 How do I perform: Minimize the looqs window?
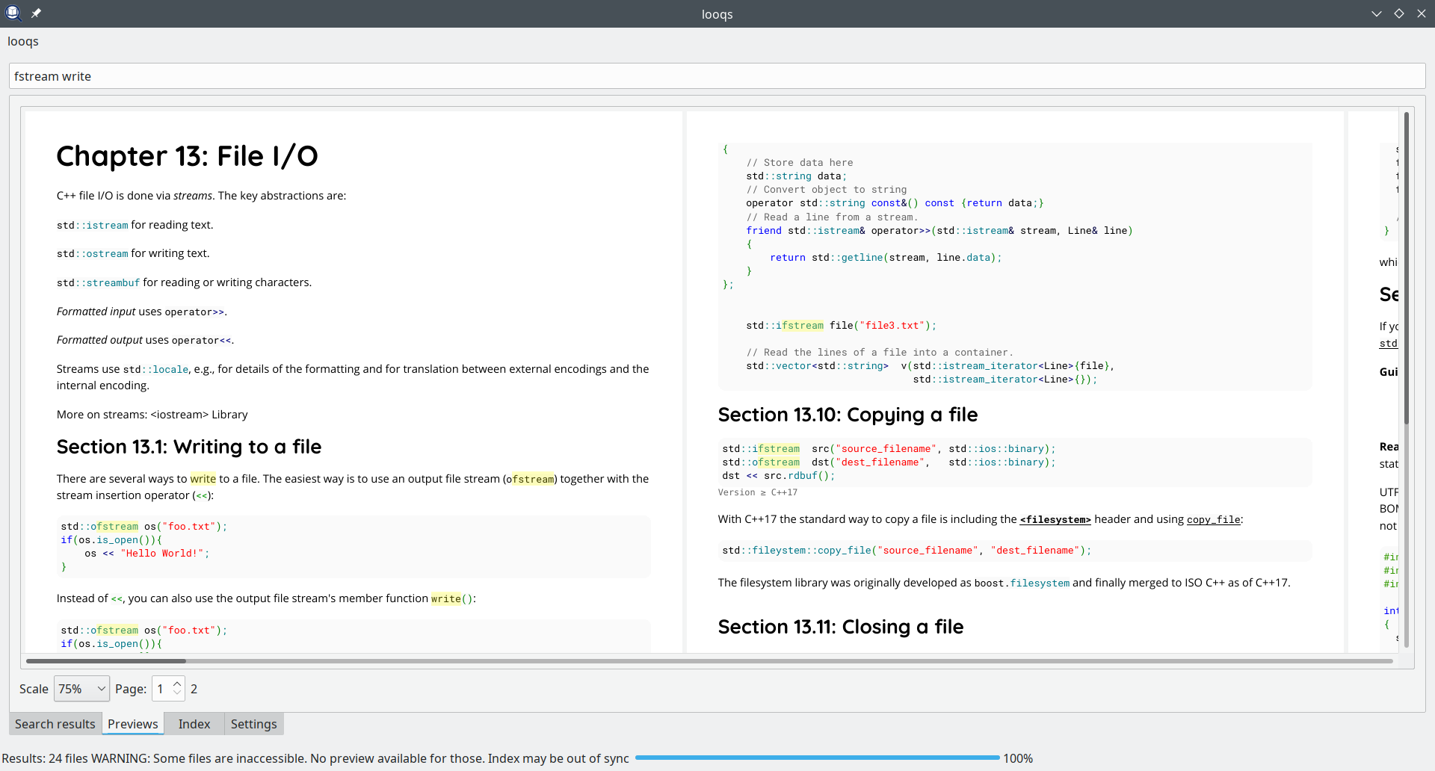click(x=1376, y=13)
